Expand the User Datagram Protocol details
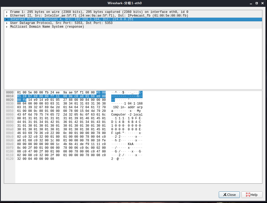The height and width of the screenshot is (203, 267). tap(7, 23)
